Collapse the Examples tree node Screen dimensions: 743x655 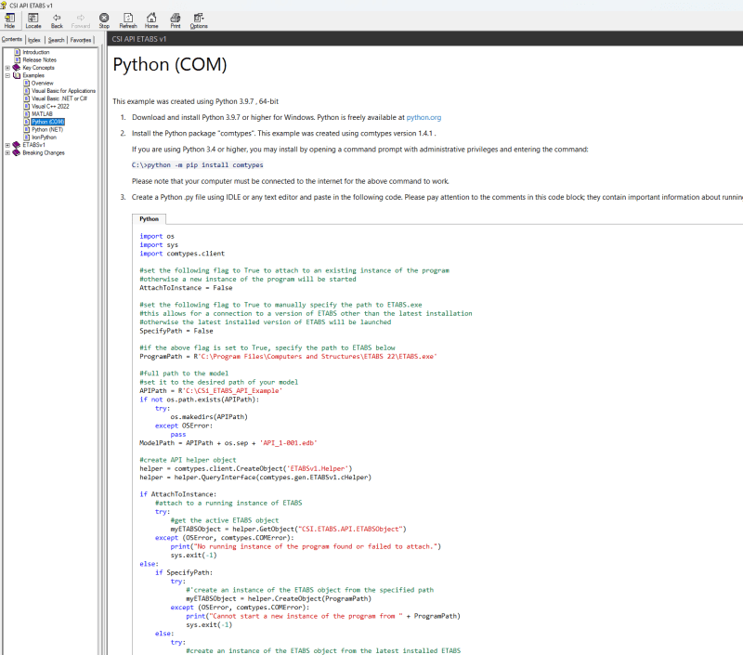7,75
